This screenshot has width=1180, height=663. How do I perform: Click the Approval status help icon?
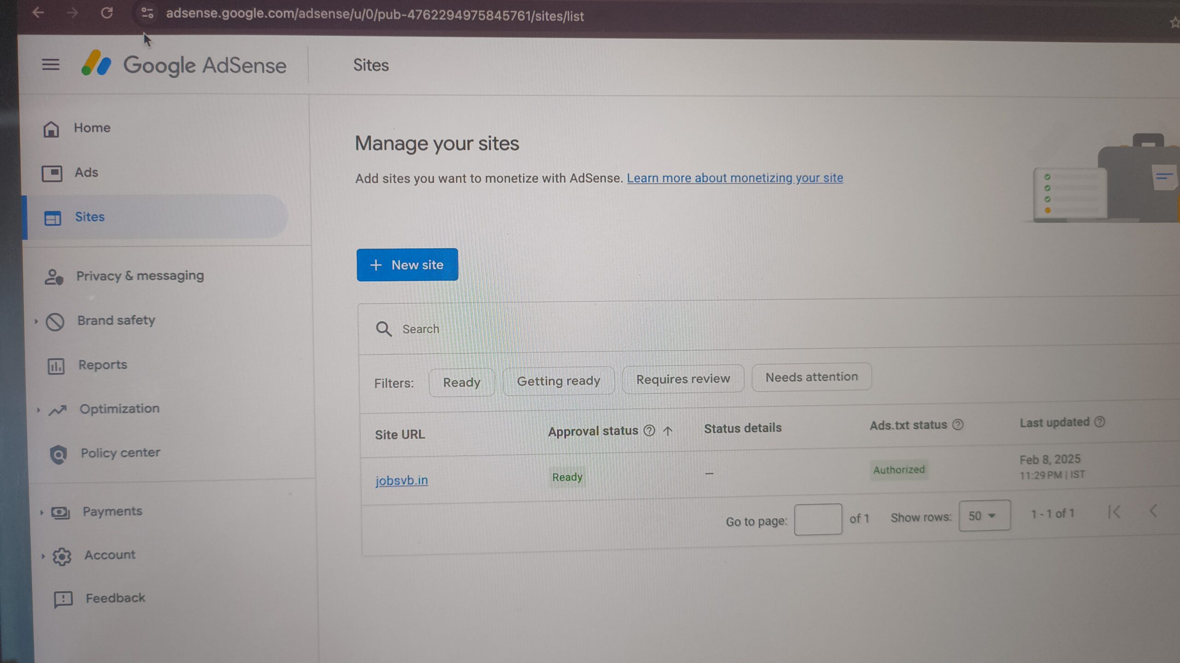[649, 430]
